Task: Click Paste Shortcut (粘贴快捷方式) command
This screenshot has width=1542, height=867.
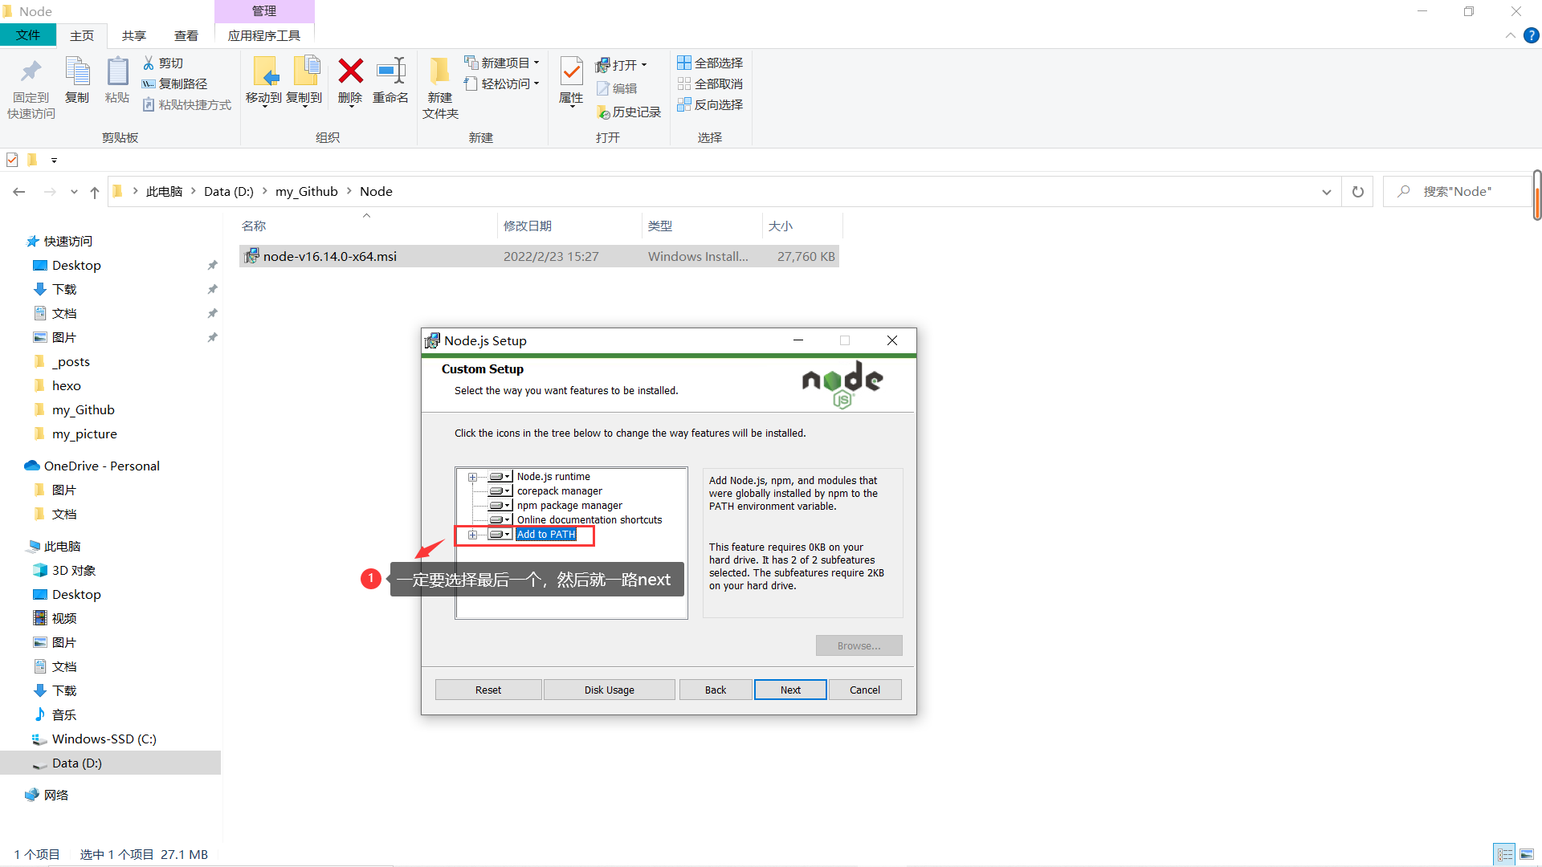Action: coord(186,104)
